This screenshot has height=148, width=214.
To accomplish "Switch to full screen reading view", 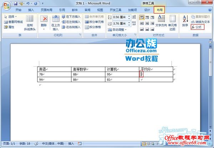I will coord(148,144).
